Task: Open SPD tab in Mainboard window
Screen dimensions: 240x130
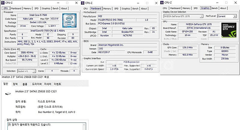Action: [116, 9]
